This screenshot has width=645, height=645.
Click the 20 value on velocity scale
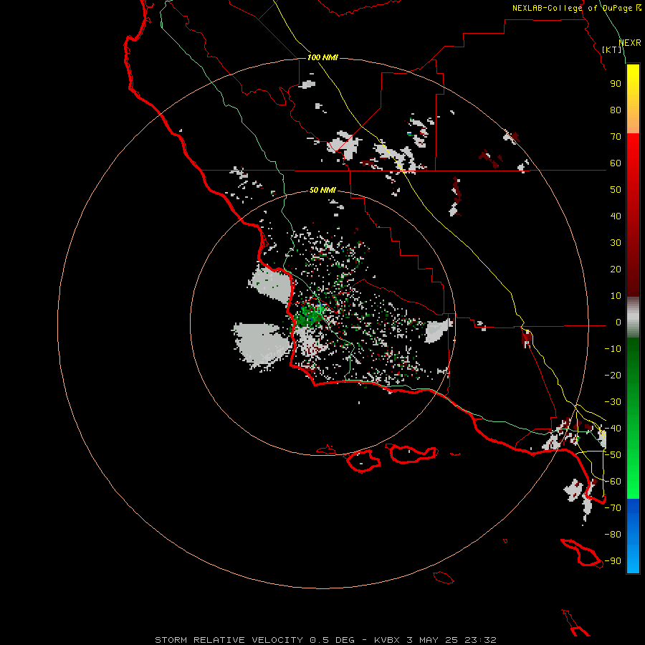[616, 269]
